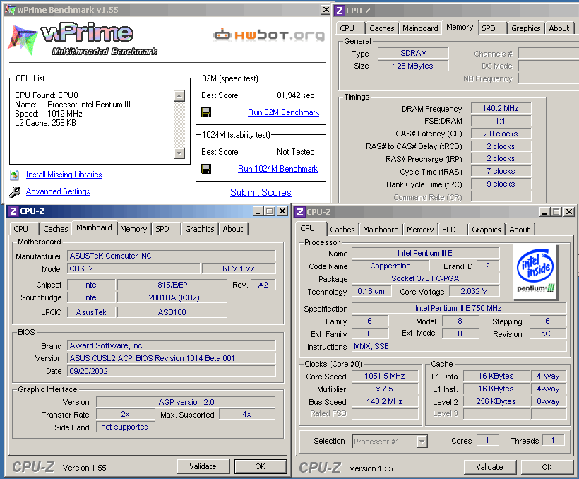Open Graphics tab in Mainboard CPU-Z window

[200, 229]
